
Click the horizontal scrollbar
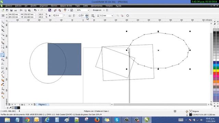[160, 105]
